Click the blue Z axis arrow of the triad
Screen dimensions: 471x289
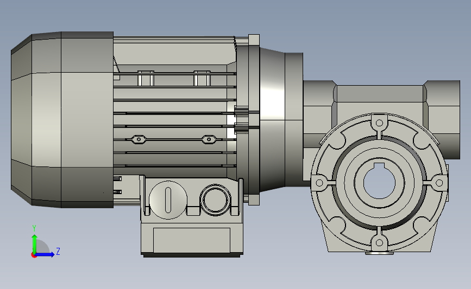pos(45,255)
